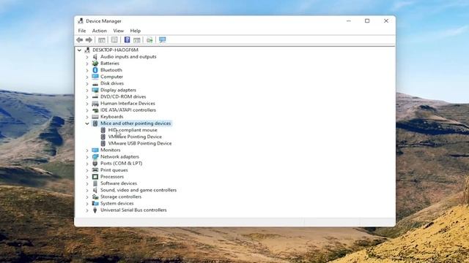The height and width of the screenshot is (263, 469).
Task: Open the File menu
Action: [x=82, y=31]
